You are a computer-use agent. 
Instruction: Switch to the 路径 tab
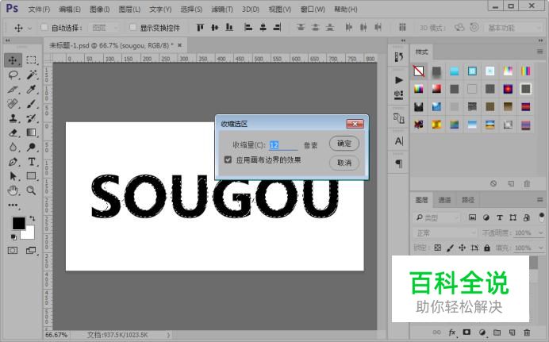[468, 200]
